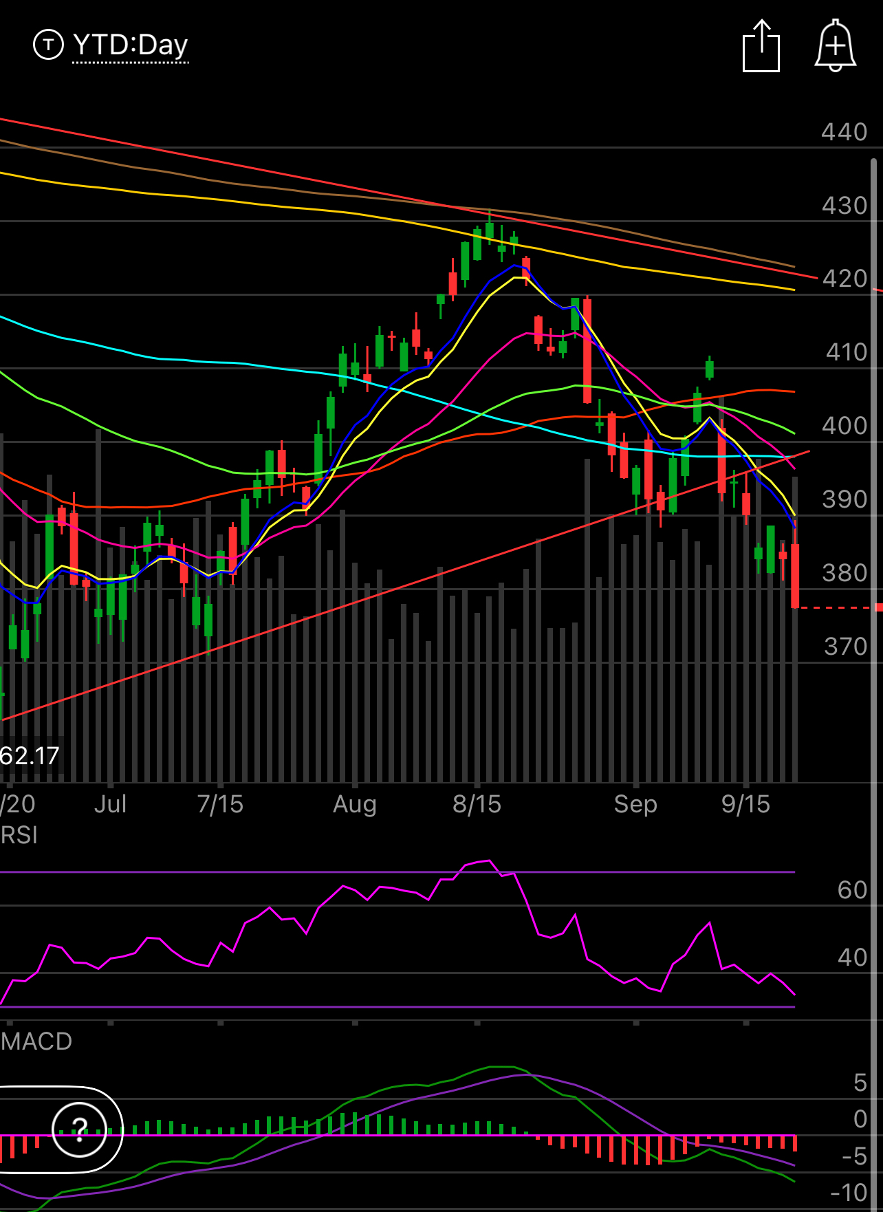This screenshot has width=883, height=1212.
Task: Select the Aug date axis label
Action: (x=354, y=804)
